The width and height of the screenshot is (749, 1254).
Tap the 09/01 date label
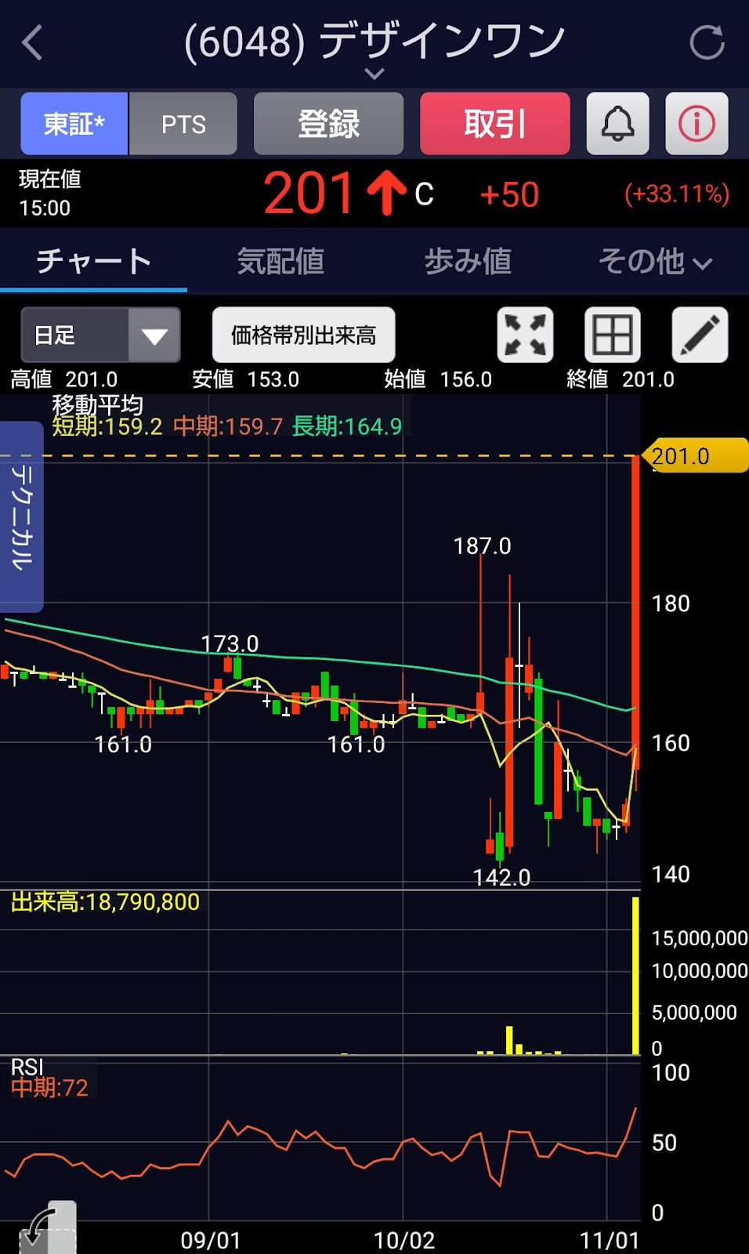[x=211, y=1241]
